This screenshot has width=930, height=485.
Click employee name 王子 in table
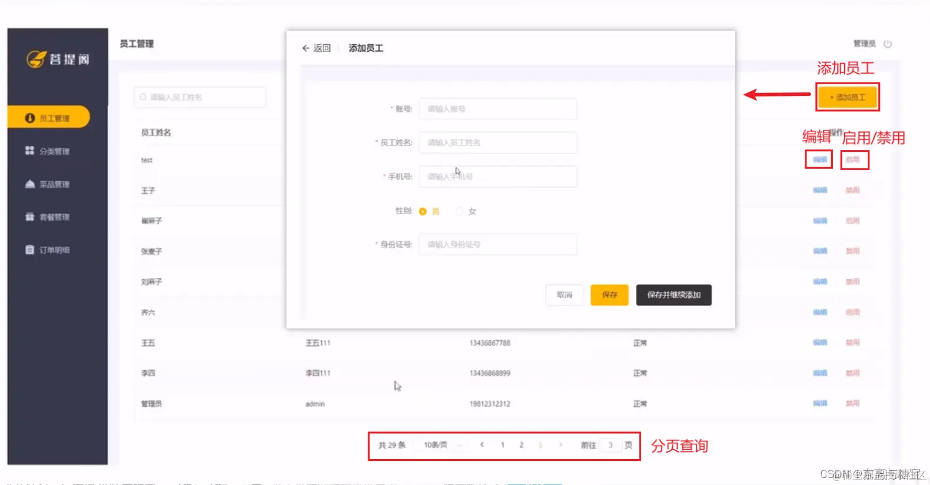tap(148, 191)
